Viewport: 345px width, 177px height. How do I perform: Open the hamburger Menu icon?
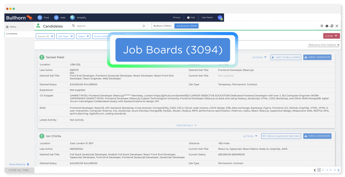[x=7, y=27]
